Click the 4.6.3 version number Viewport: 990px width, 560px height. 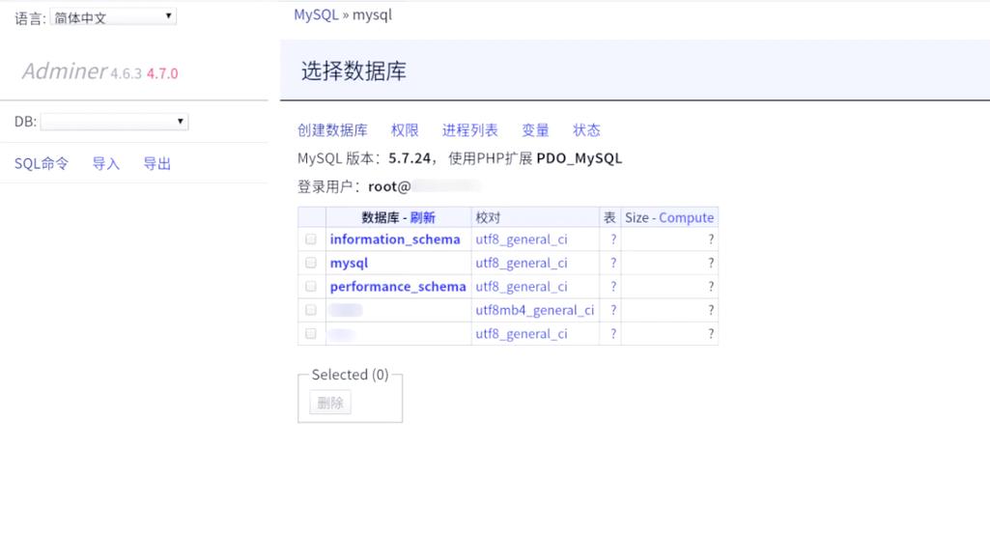[127, 74]
